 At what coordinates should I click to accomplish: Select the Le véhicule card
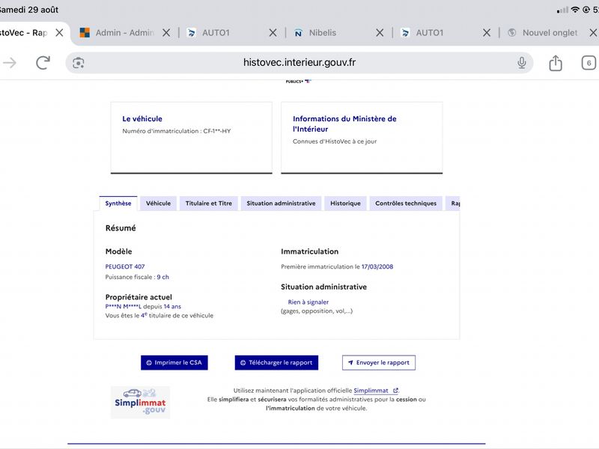click(192, 138)
